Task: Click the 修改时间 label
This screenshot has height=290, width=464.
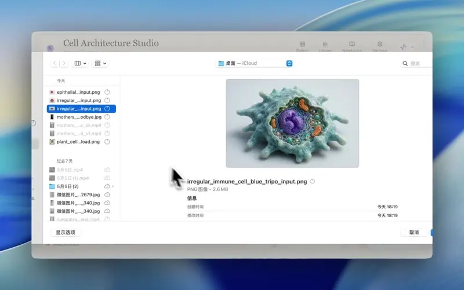Action: tap(195, 215)
